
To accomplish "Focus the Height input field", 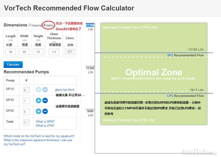I will click(x=38, y=52).
